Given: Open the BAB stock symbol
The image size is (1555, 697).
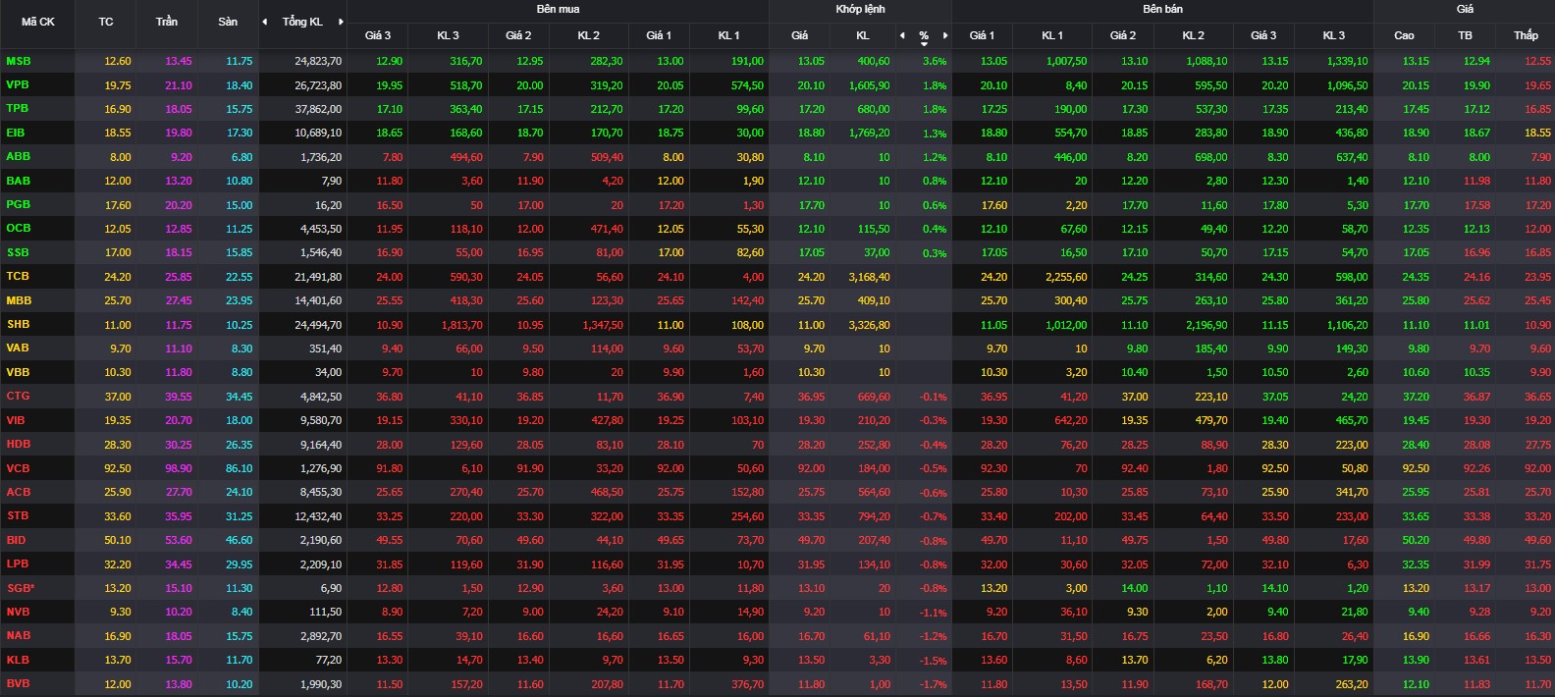Looking at the screenshot, I should click(18, 181).
